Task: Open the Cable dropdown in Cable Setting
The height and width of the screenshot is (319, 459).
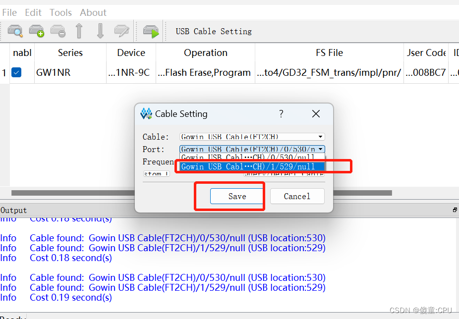Action: coord(320,137)
